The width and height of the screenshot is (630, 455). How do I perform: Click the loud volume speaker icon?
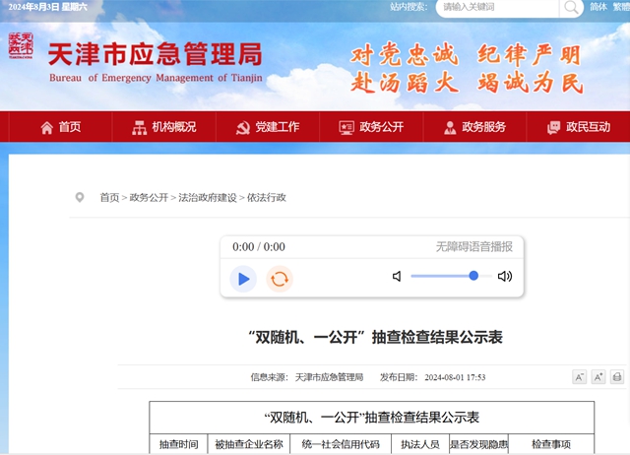(x=505, y=277)
